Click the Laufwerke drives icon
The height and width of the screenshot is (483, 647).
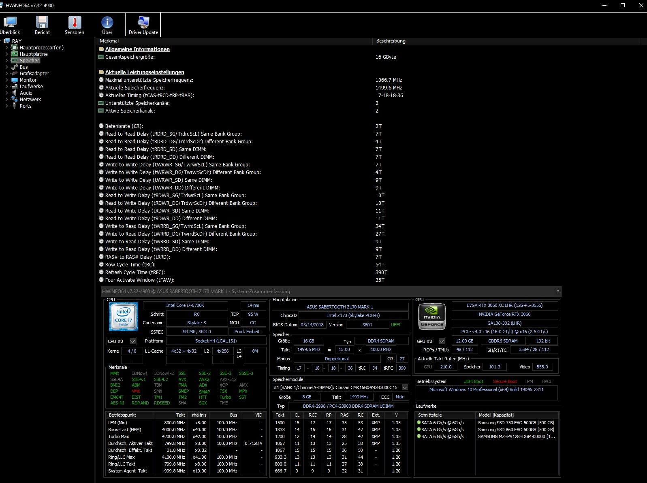point(15,86)
